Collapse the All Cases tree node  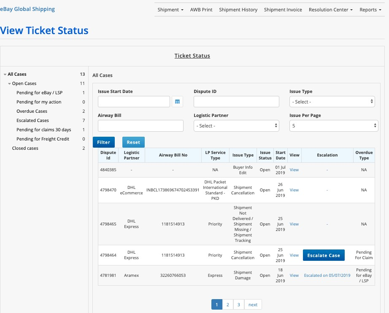pos(5,74)
